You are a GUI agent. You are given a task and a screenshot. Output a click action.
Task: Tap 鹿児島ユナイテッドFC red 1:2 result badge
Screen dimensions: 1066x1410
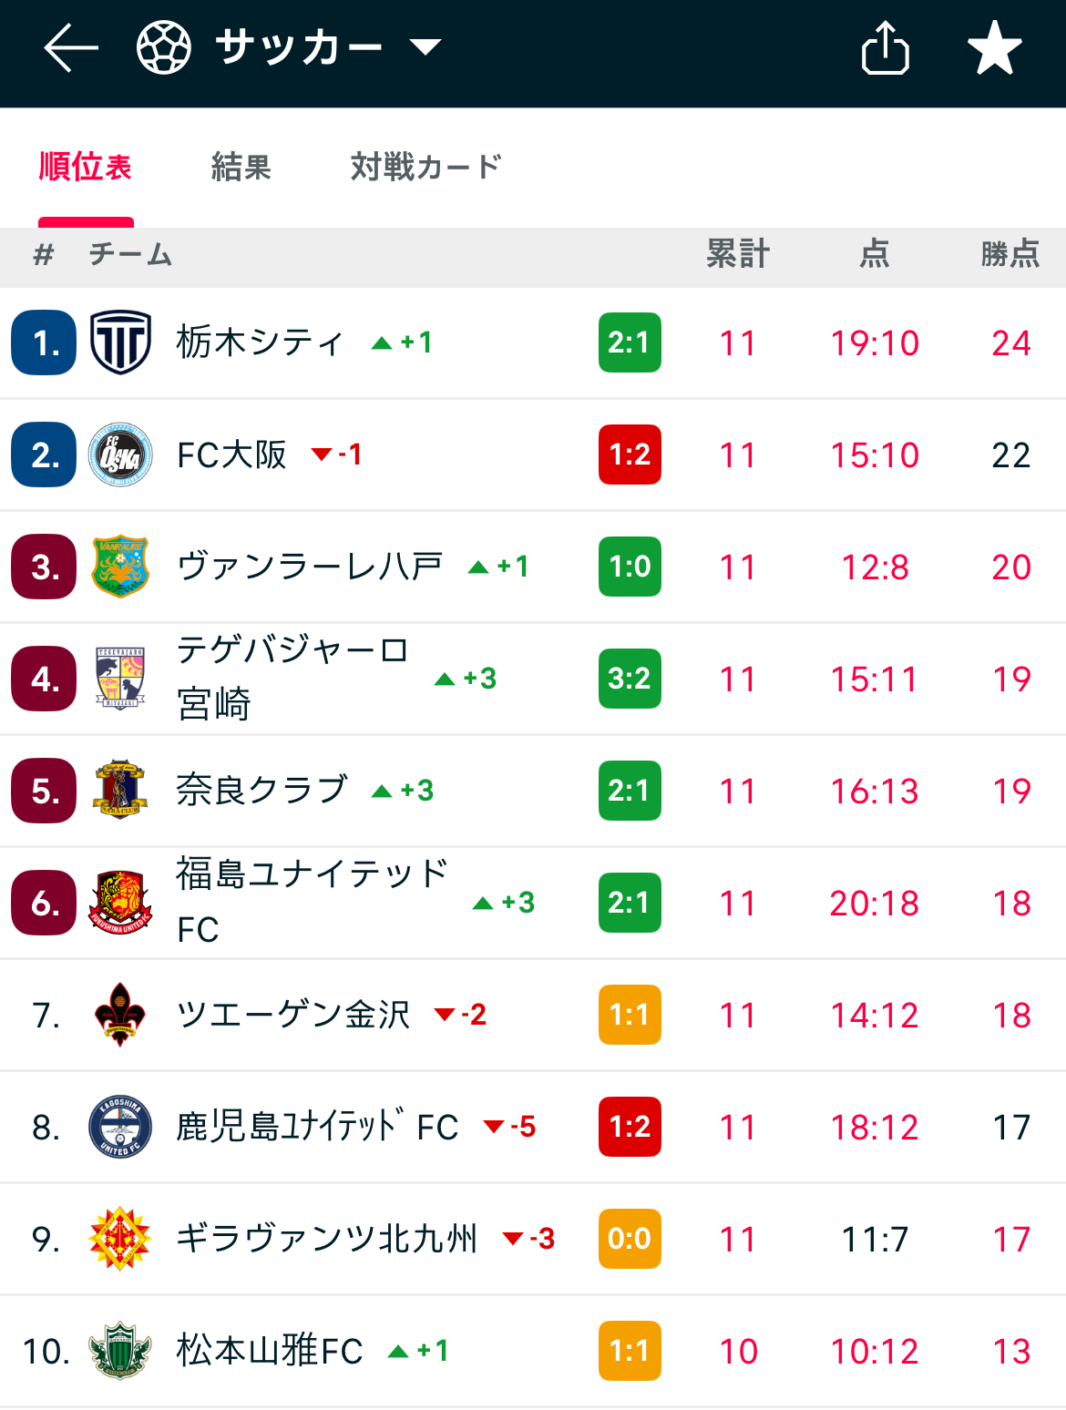click(630, 1127)
